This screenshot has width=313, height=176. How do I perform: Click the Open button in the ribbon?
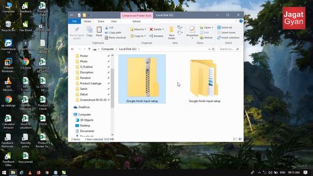[205, 27]
